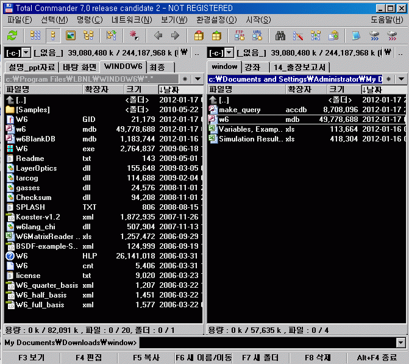Screen dimensions: 409x364
Task: Click the URL new FTP connection icon
Action: pyautogui.click(x=257, y=35)
